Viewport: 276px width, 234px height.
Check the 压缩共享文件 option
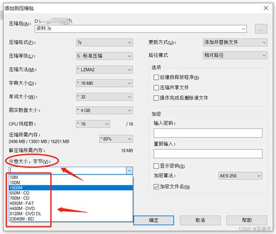click(x=156, y=88)
